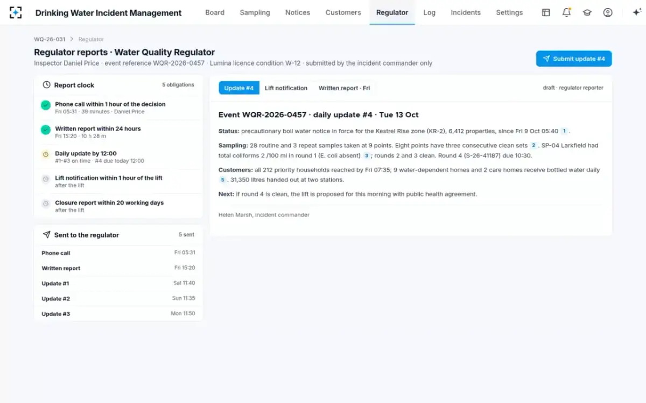Image resolution: width=646 pixels, height=403 pixels.
Task: Click the green check beside Written report obligation
Action: point(46,129)
